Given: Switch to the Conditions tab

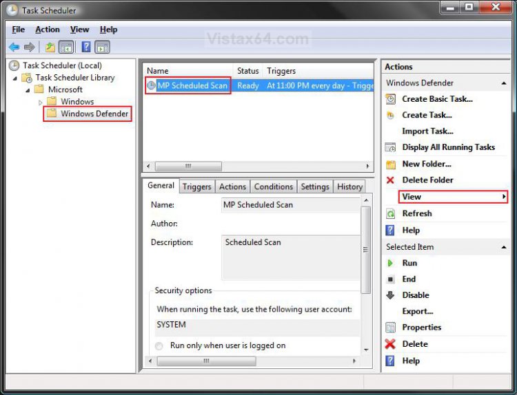Looking at the screenshot, I should [274, 186].
